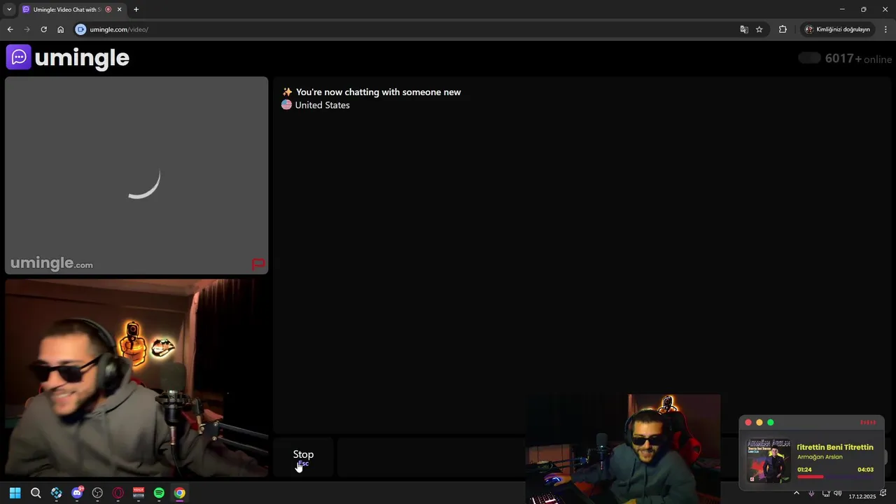
Task: Expand hidden system tray icons
Action: [796, 493]
